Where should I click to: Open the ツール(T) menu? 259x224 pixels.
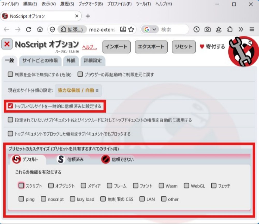click(x=143, y=4)
